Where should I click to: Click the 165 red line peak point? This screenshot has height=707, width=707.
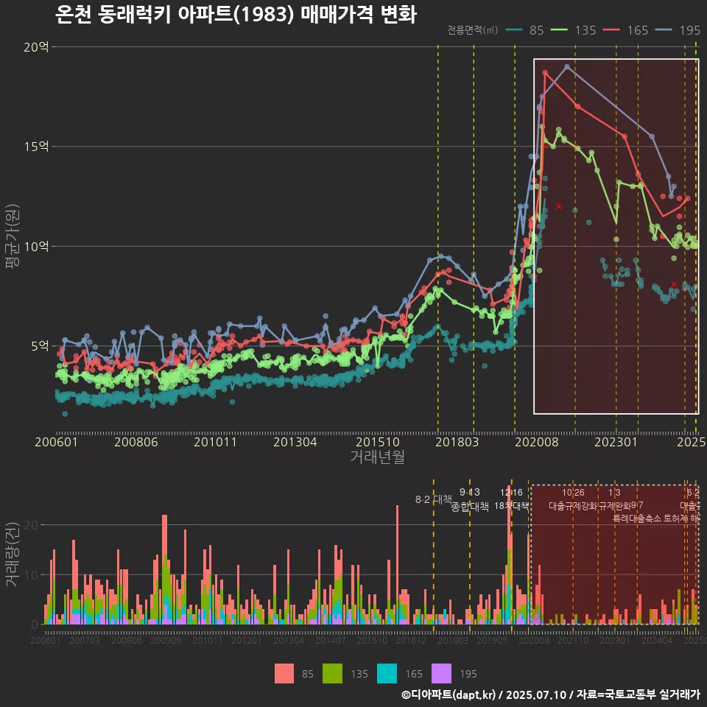(x=545, y=73)
